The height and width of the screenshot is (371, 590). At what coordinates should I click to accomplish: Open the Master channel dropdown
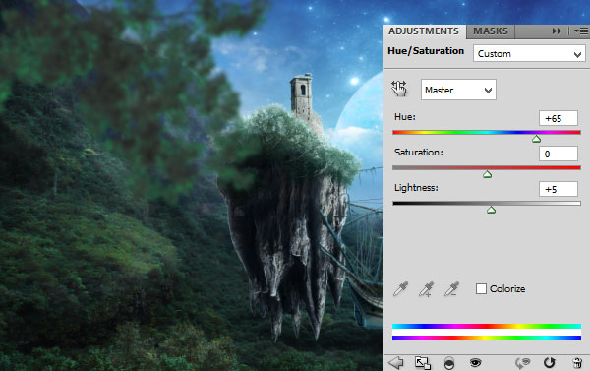tap(458, 90)
